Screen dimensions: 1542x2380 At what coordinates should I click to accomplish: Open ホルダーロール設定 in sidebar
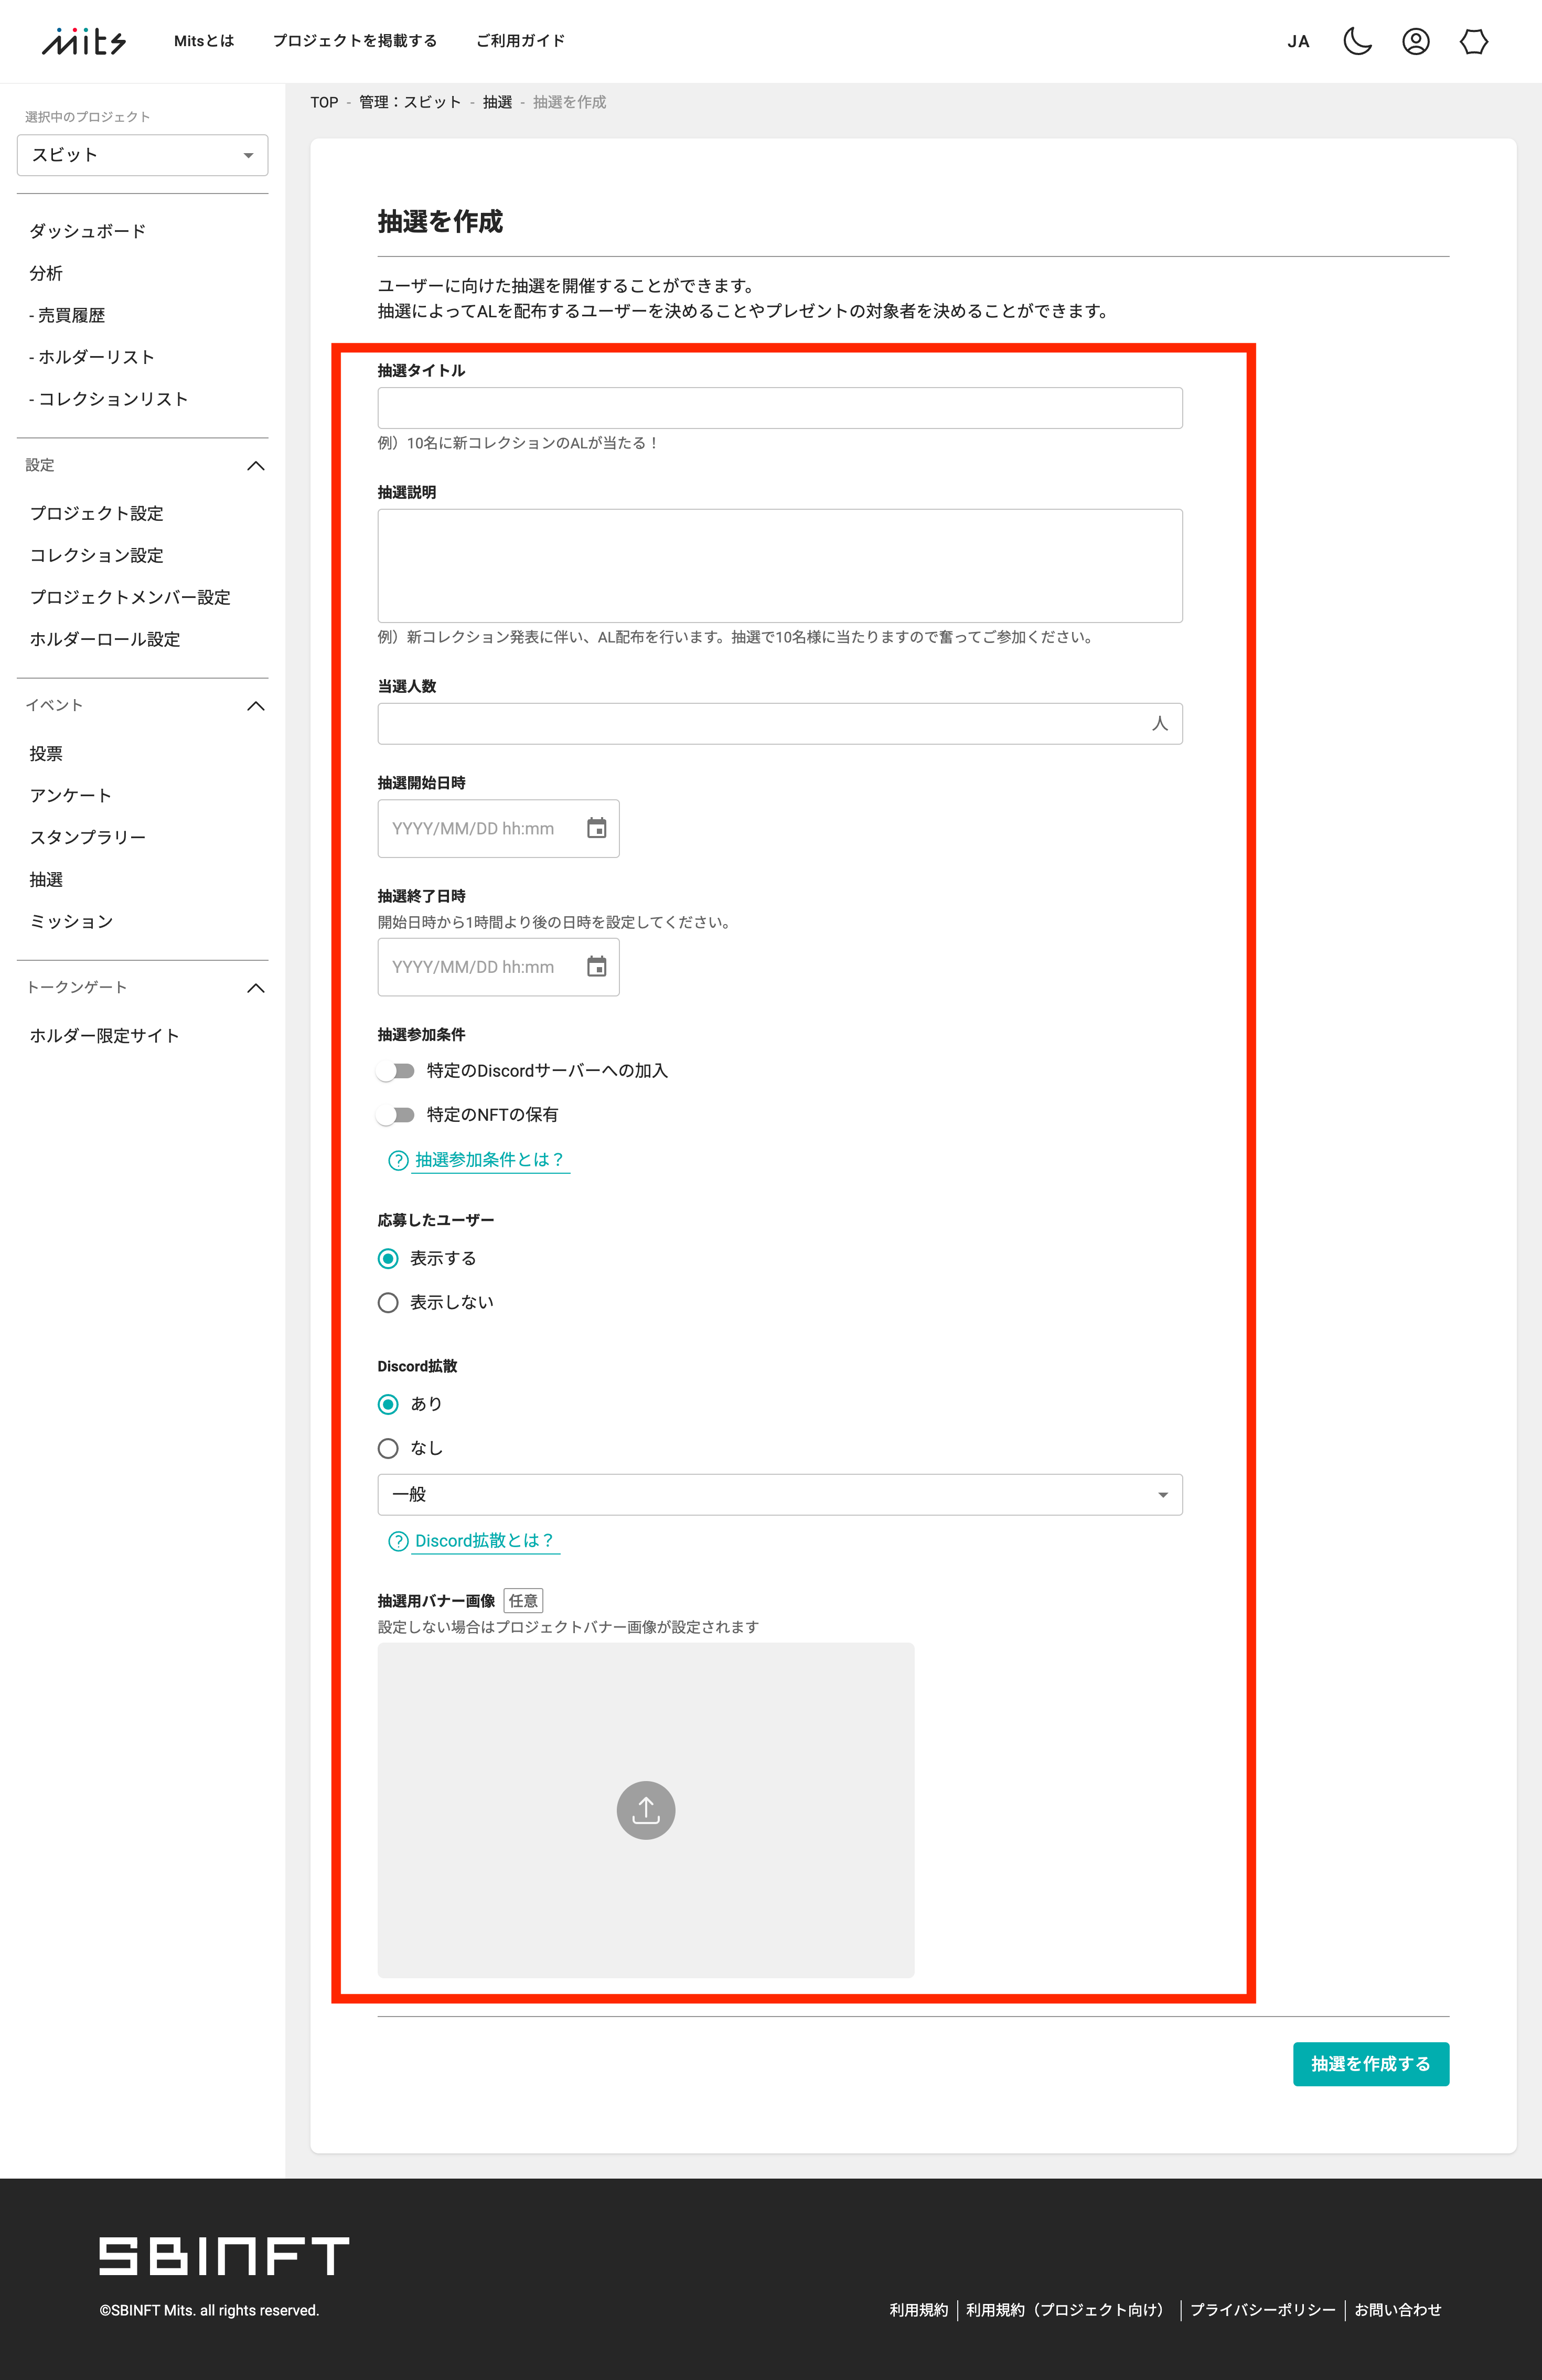tap(105, 639)
